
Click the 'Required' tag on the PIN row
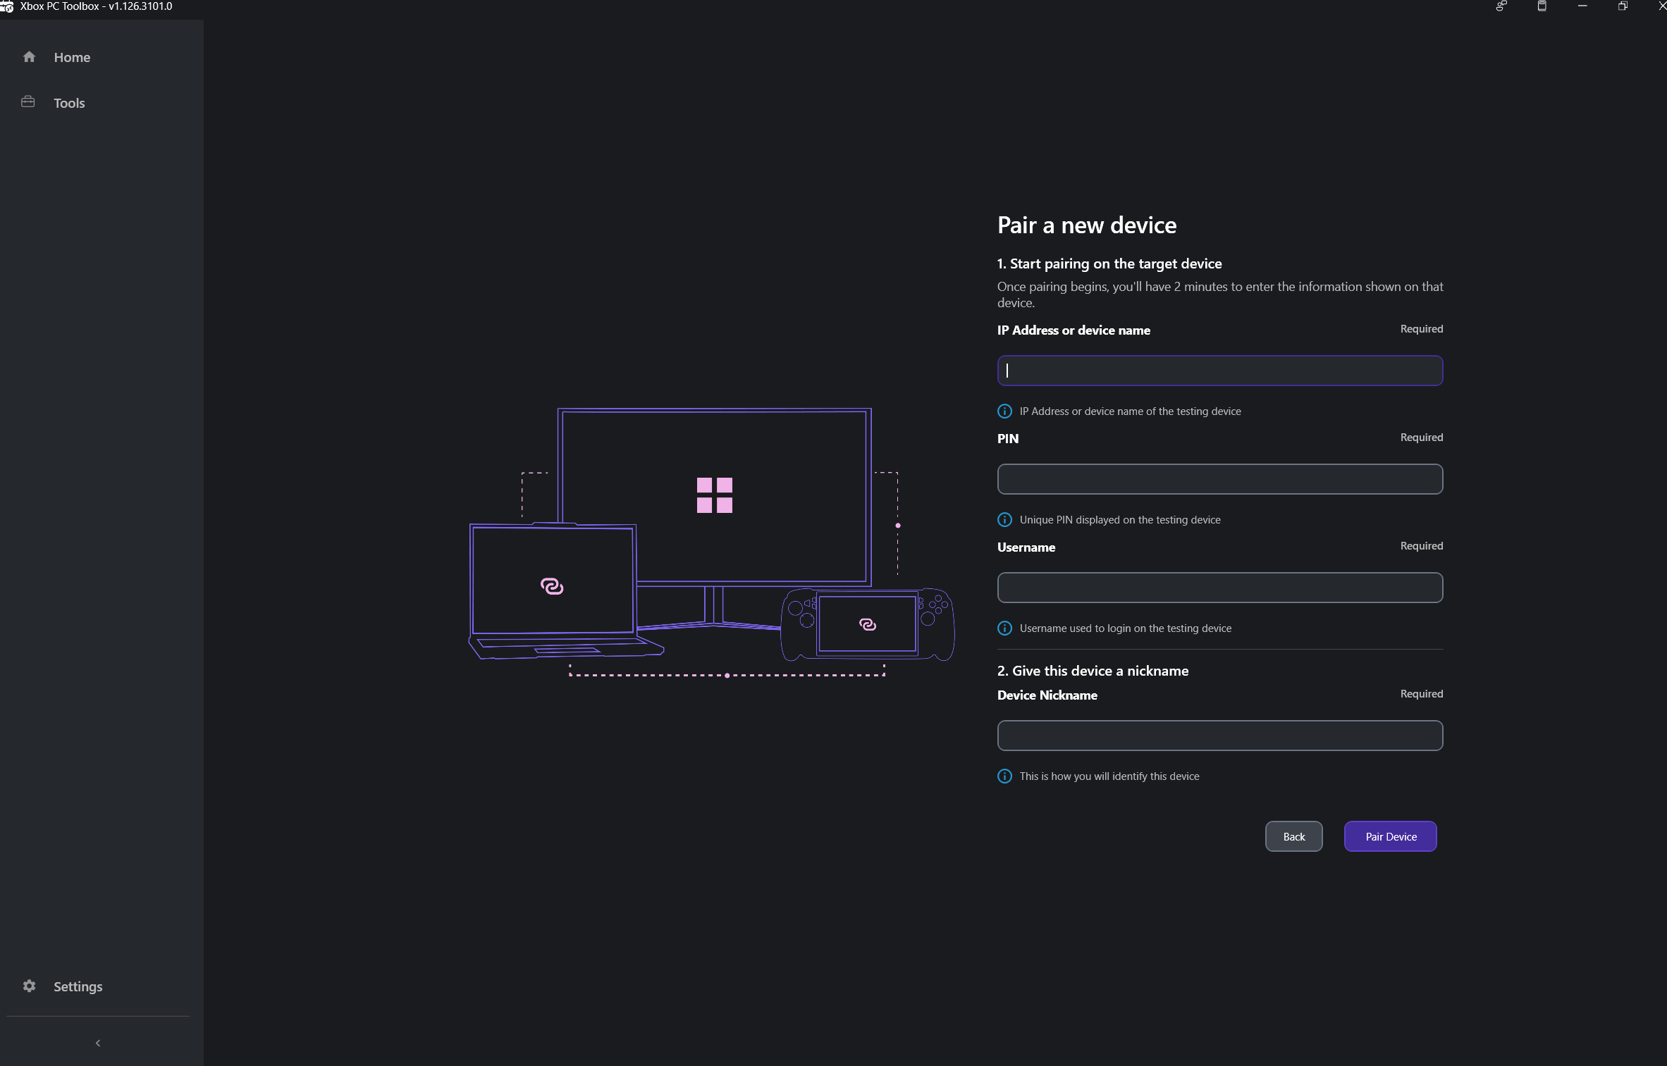[1422, 438]
